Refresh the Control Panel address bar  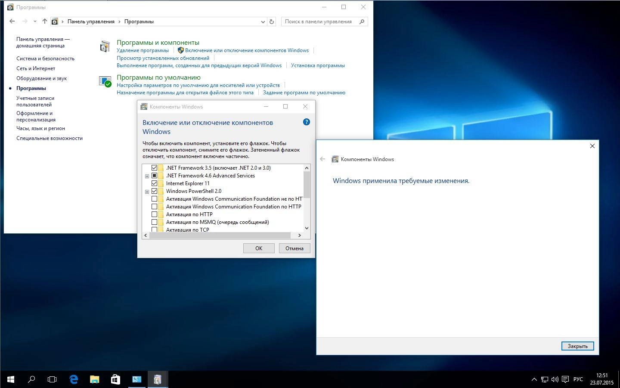point(272,22)
